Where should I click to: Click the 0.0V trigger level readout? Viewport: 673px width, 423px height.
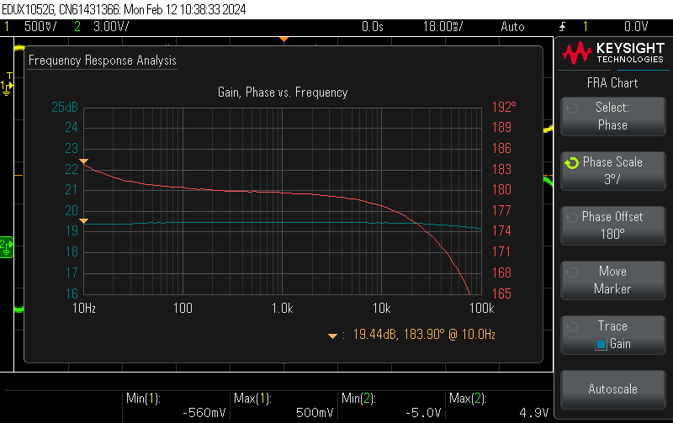(x=636, y=27)
